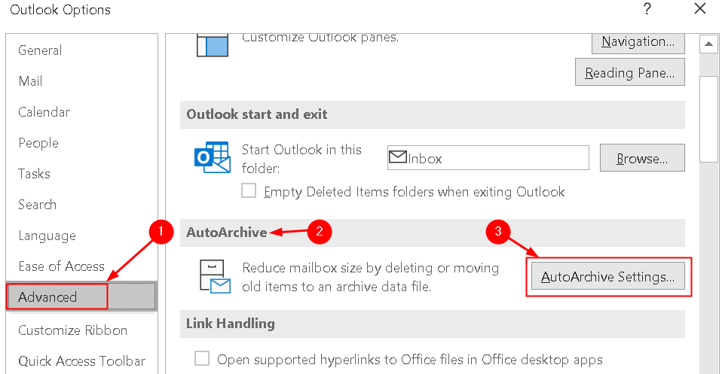Click the Outlook panes layout icon
Viewport: 722px width, 374px height.
(212, 44)
